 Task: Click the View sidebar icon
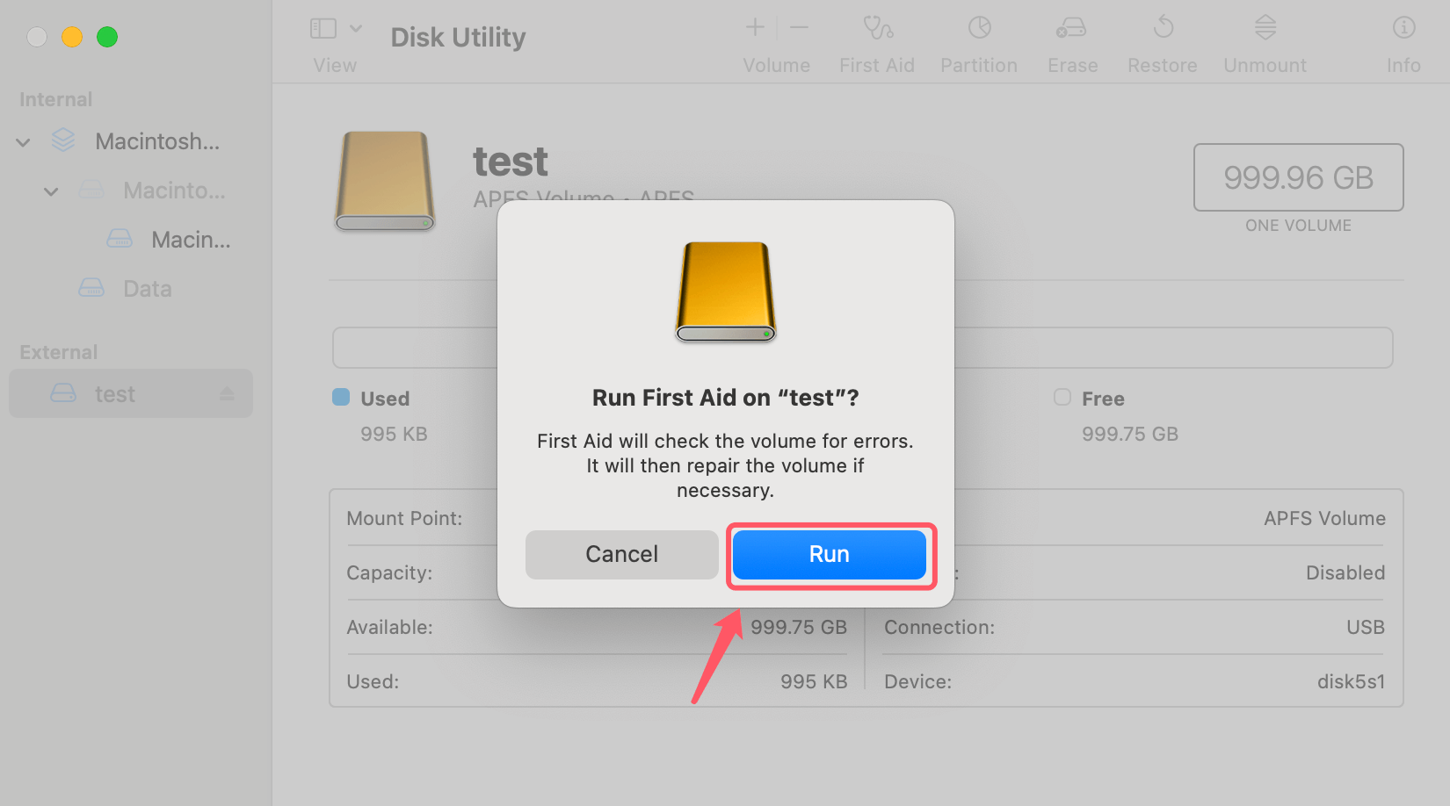click(x=323, y=27)
